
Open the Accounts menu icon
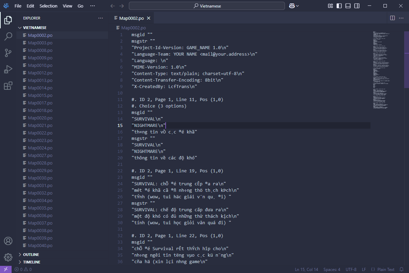[x=8, y=241]
